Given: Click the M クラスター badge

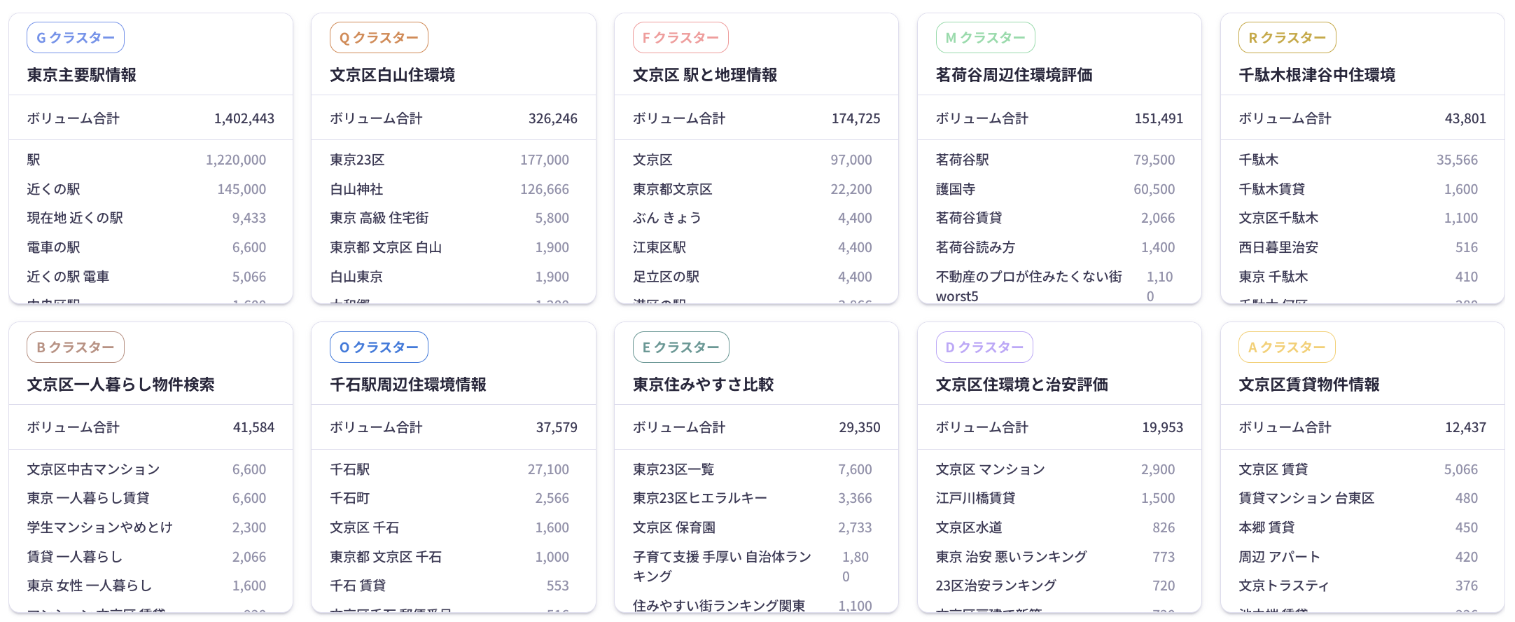Looking at the screenshot, I should coord(985,38).
